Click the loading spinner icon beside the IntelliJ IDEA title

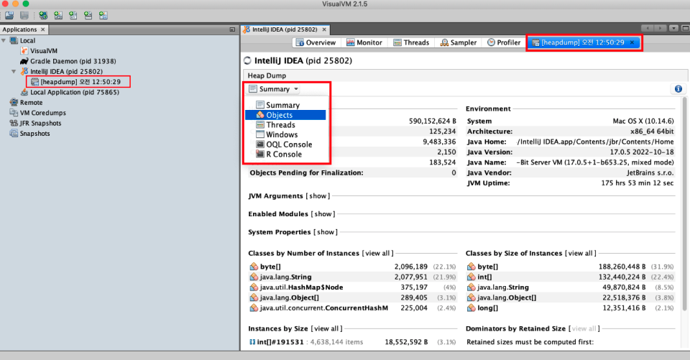pyautogui.click(x=247, y=61)
